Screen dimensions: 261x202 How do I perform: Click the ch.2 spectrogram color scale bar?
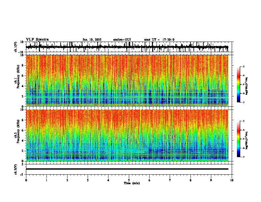(239, 139)
